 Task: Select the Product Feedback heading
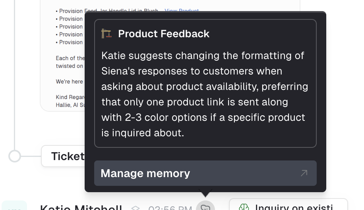click(x=164, y=34)
